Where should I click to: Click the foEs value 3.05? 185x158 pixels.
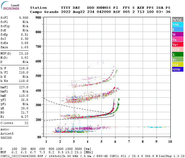pos(25,43)
